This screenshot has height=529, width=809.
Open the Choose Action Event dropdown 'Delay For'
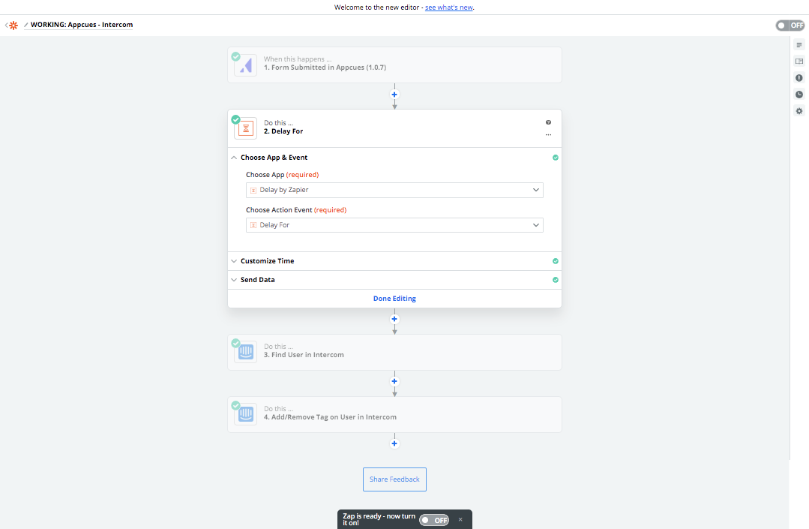click(x=394, y=225)
